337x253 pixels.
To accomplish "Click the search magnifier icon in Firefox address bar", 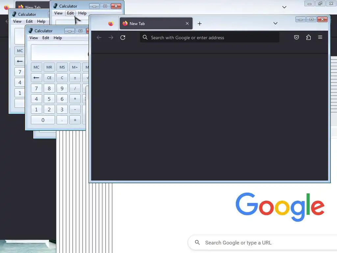I will 145,38.
